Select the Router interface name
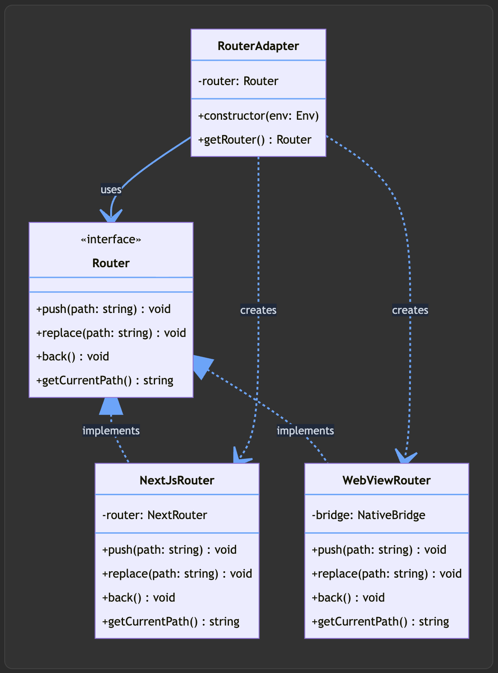This screenshot has width=498, height=673. click(x=111, y=263)
